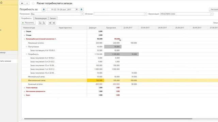Screen dimensions: 218x122
Task: Go back with the left arrow button
Action: [22, 3]
